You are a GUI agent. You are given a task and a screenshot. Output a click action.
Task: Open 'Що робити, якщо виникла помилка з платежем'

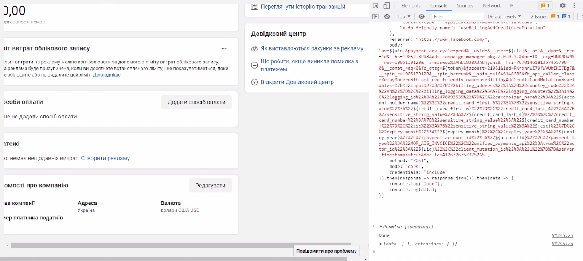pyautogui.click(x=309, y=65)
